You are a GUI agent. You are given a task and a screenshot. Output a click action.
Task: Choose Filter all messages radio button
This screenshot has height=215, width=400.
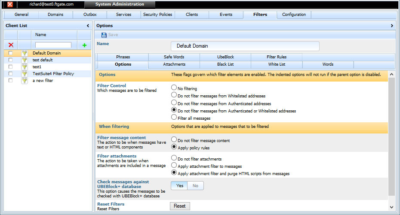(x=174, y=117)
